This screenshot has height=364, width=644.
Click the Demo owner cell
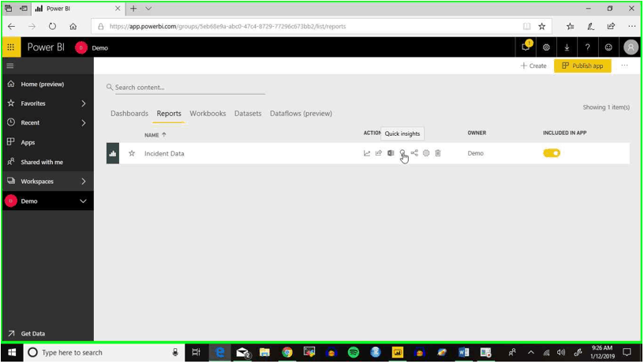(x=476, y=153)
